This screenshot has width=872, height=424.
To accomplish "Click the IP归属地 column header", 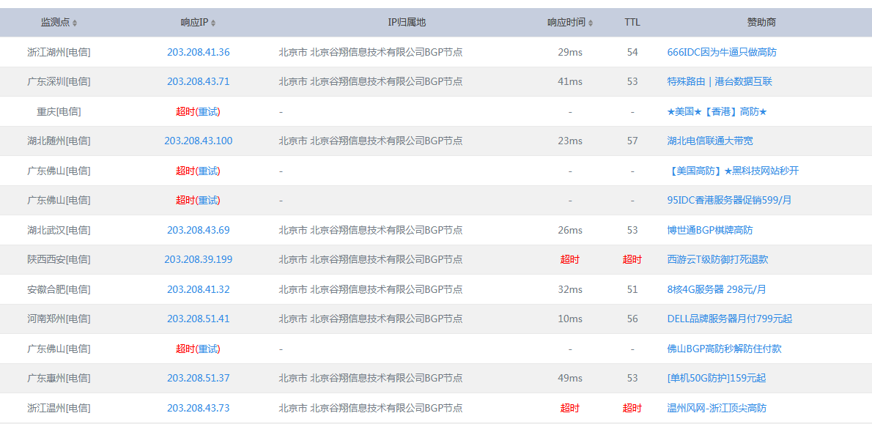I will [x=407, y=23].
